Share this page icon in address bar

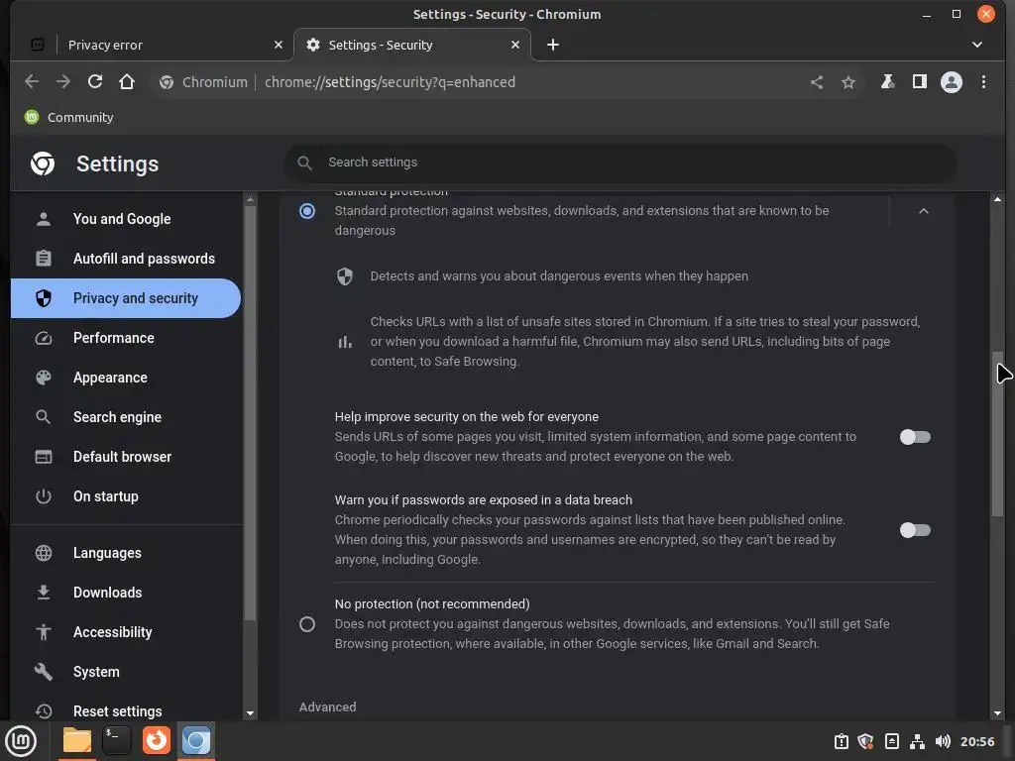coord(817,82)
